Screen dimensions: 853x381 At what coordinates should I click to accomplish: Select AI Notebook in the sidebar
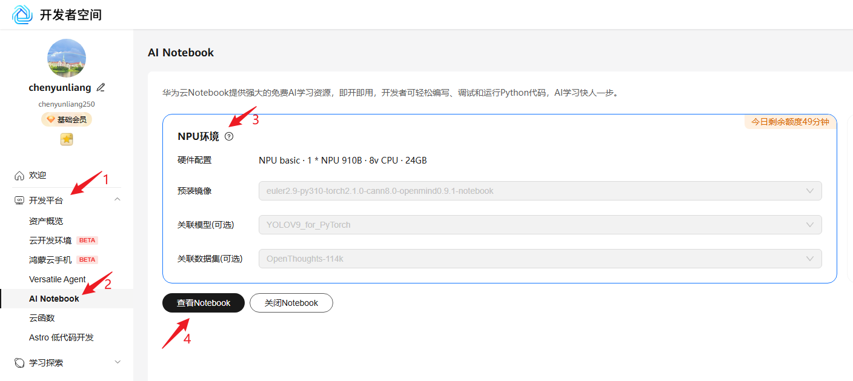pyautogui.click(x=67, y=299)
